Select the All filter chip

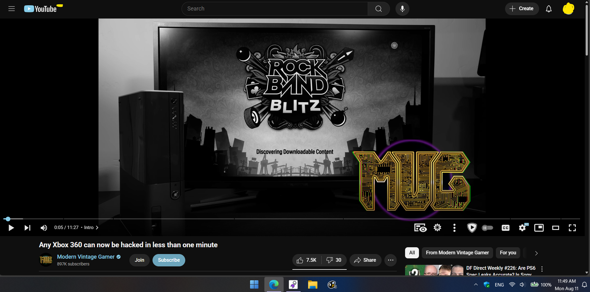click(x=412, y=253)
